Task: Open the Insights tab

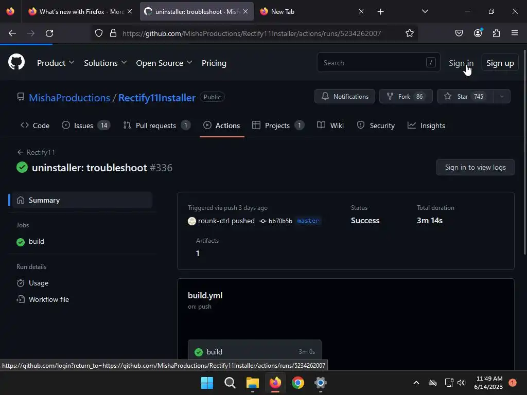Action: (x=426, y=125)
